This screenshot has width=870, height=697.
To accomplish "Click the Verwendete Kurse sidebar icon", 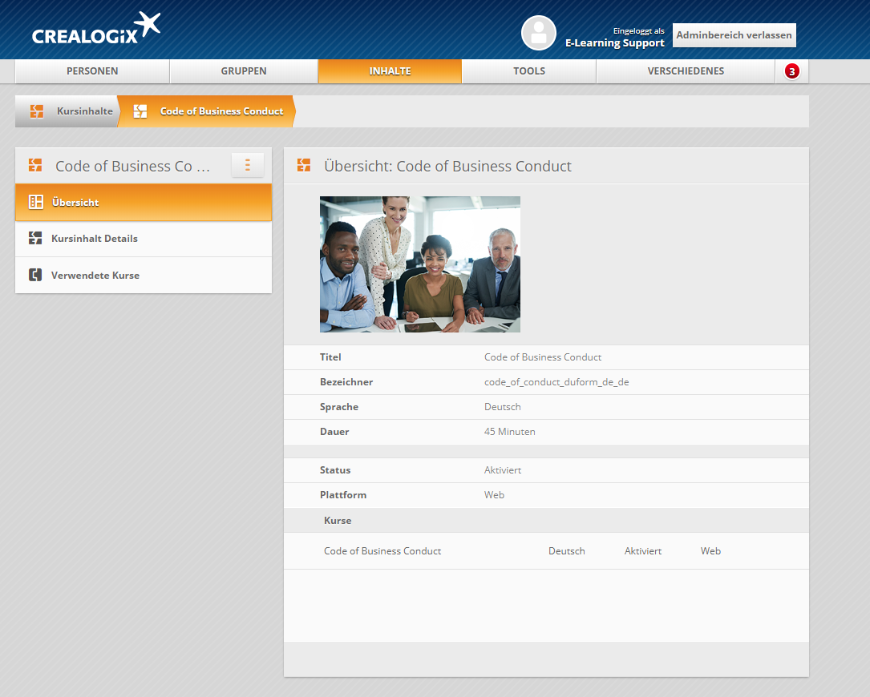I will pos(35,275).
